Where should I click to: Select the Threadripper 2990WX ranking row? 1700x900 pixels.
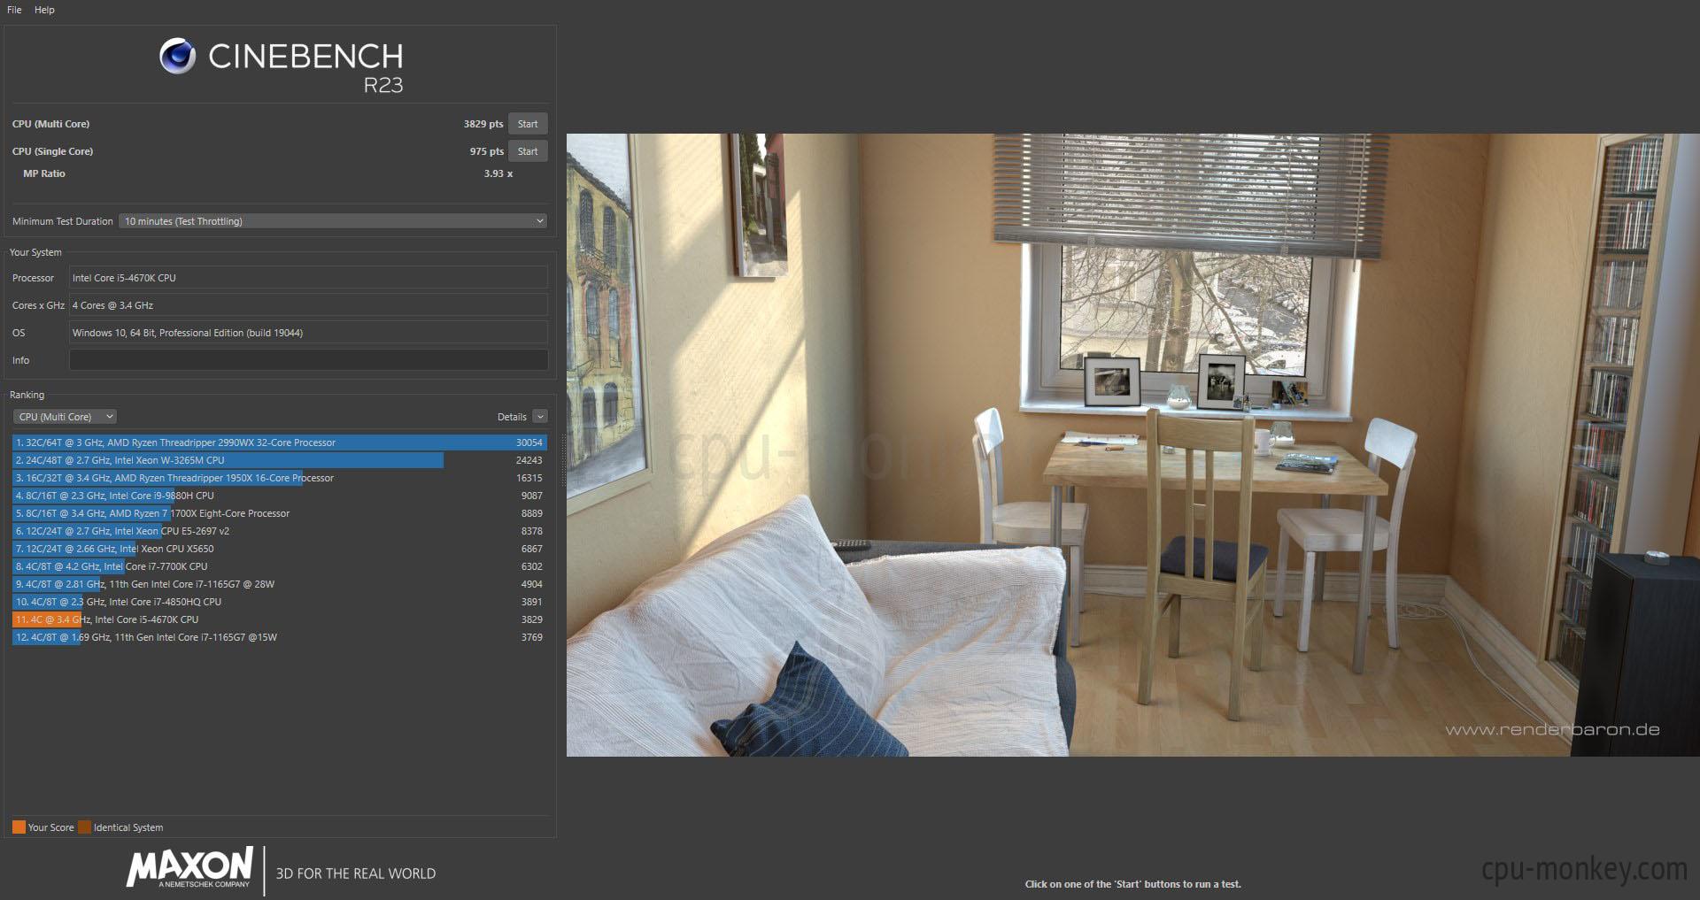tap(280, 442)
